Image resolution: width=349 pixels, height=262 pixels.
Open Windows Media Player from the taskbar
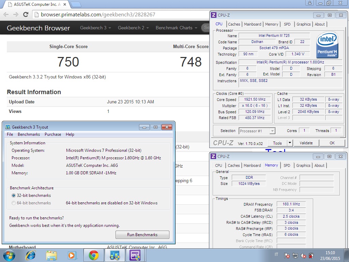coord(72,255)
